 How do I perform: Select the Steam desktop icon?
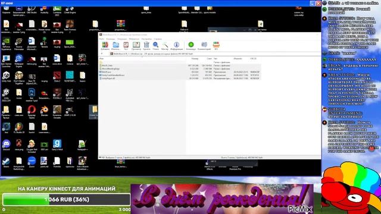coord(6,162)
